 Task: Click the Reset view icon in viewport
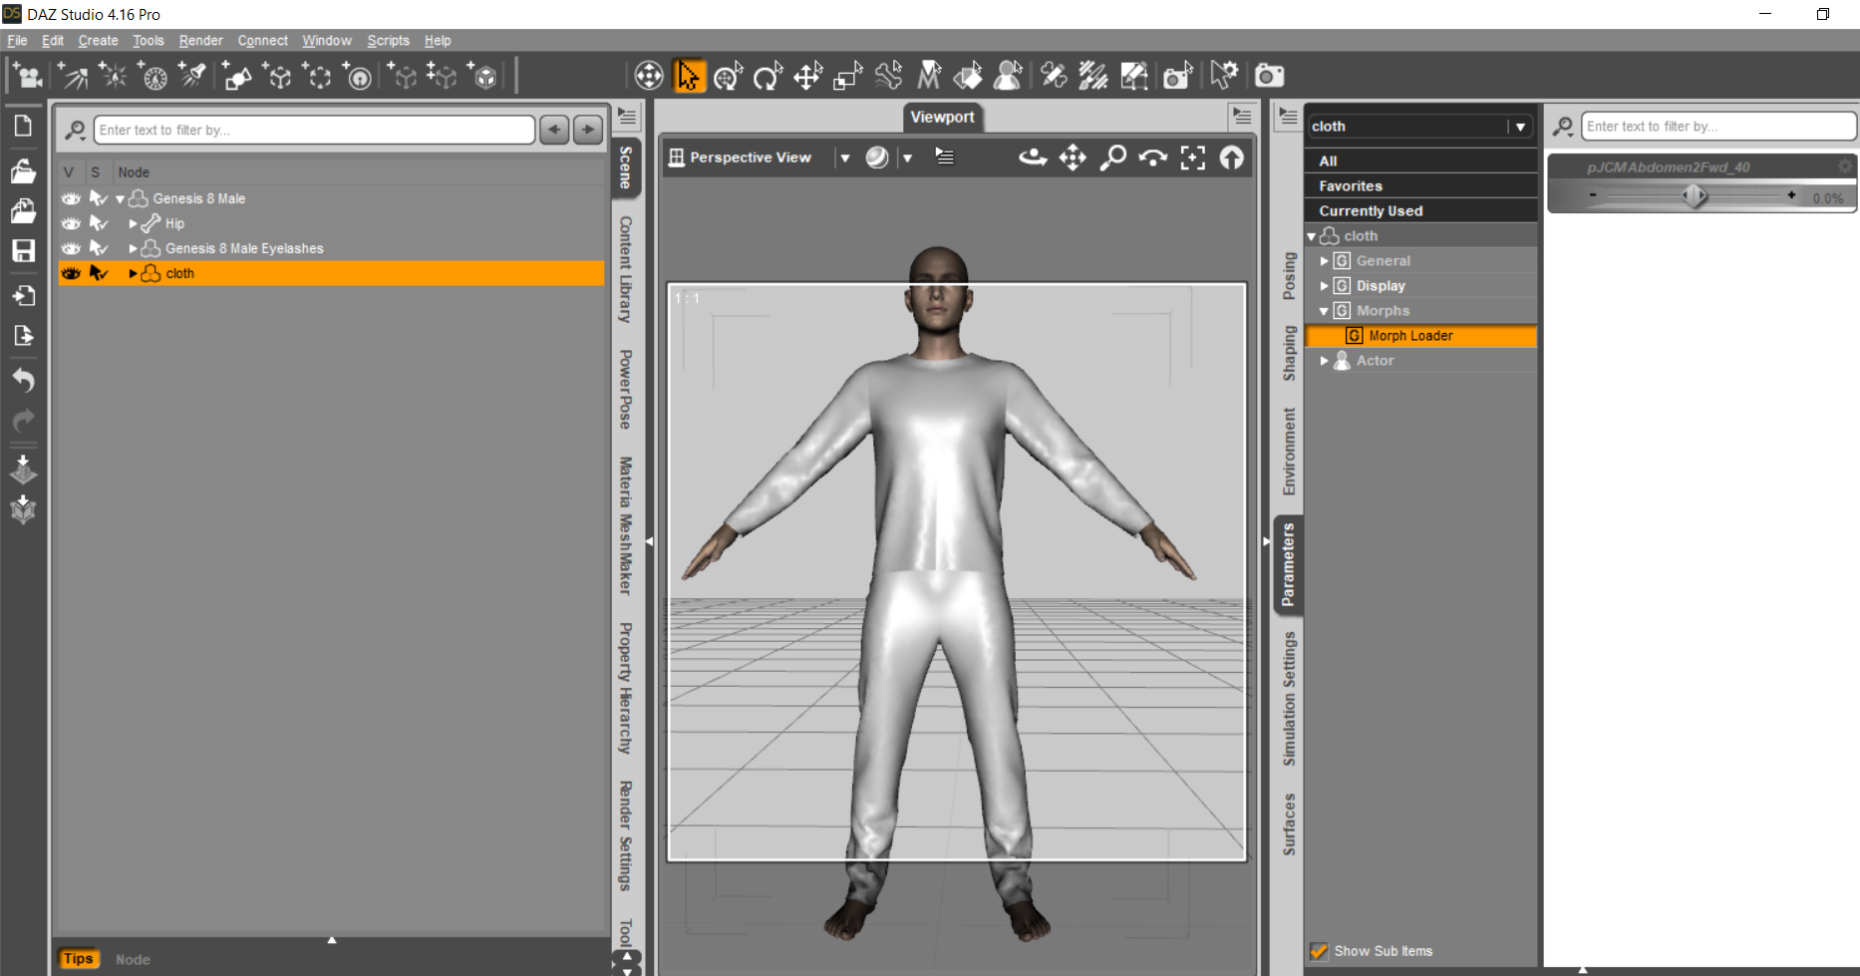tap(1232, 158)
